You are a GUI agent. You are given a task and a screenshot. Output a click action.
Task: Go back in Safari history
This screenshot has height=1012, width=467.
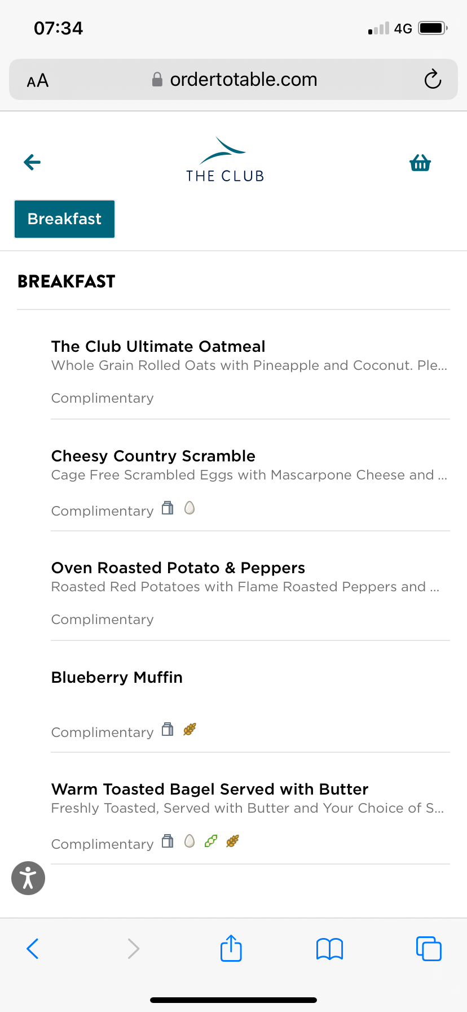(33, 948)
